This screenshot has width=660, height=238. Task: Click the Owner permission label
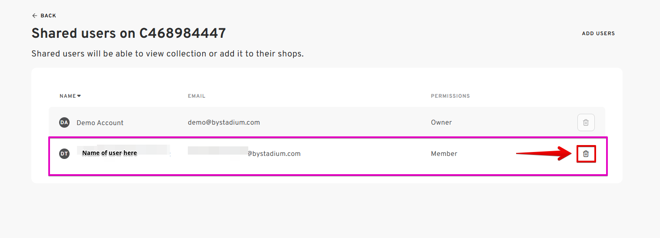[x=441, y=122]
